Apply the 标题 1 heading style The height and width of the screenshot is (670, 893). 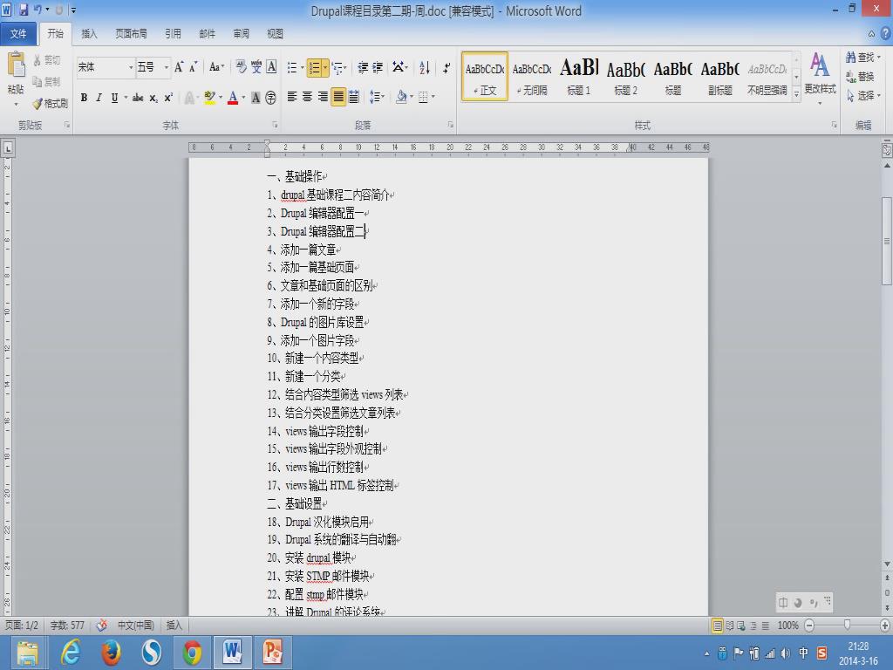pos(579,77)
